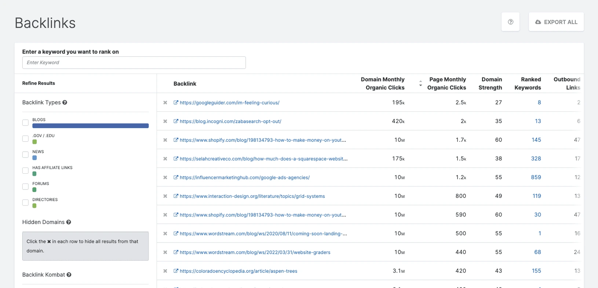Open the coloradoencyclopedia.org aspen-trees link
598x288 pixels.
tap(238, 271)
